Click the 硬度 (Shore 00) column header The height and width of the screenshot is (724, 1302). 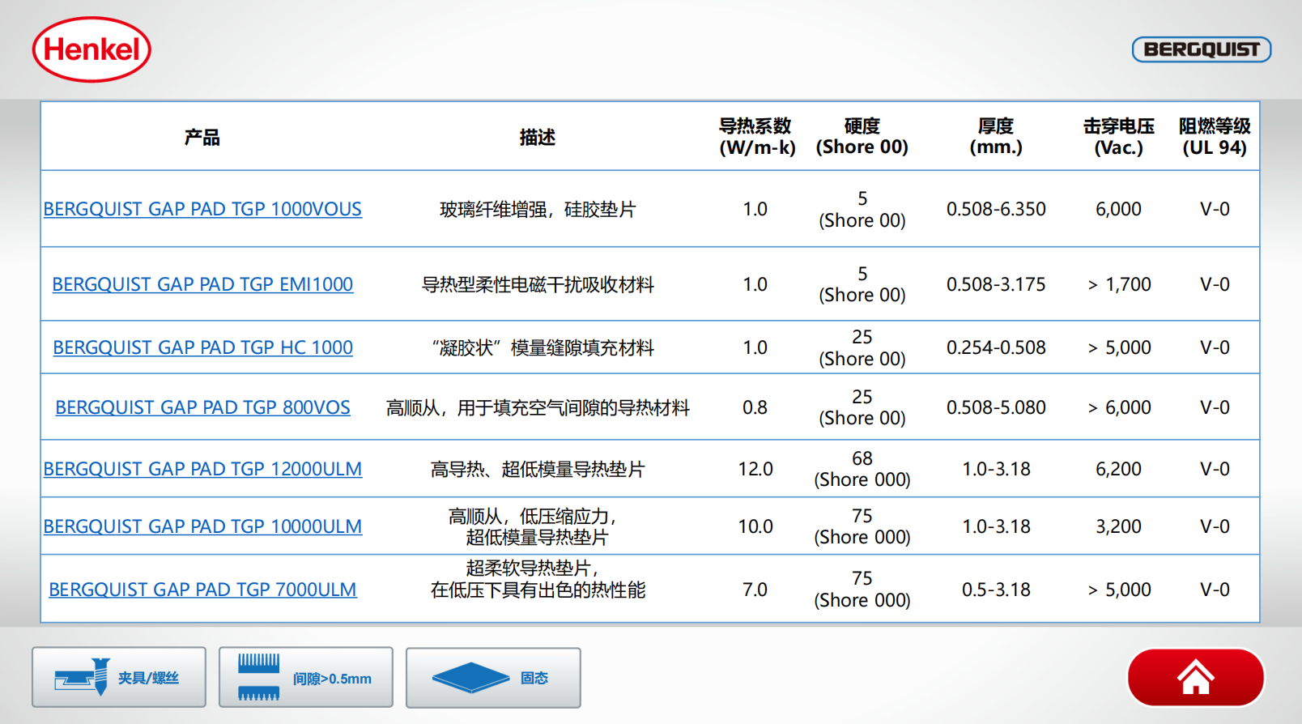click(x=862, y=137)
